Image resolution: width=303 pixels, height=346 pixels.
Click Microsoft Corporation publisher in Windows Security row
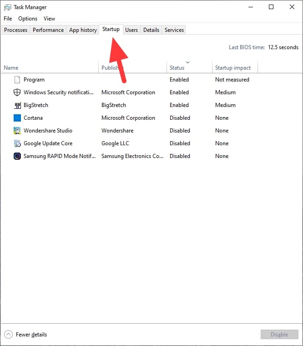(128, 92)
